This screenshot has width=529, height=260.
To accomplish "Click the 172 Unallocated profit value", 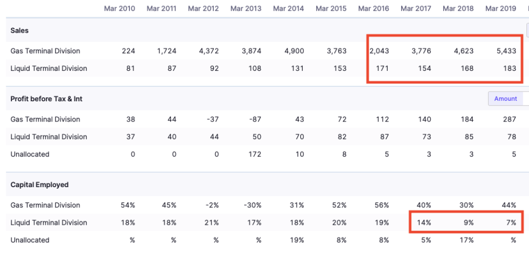I will click(255, 154).
